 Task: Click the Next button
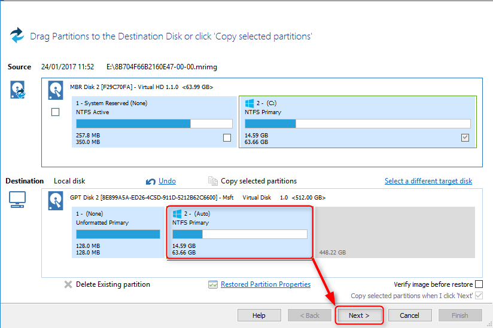pos(359,315)
